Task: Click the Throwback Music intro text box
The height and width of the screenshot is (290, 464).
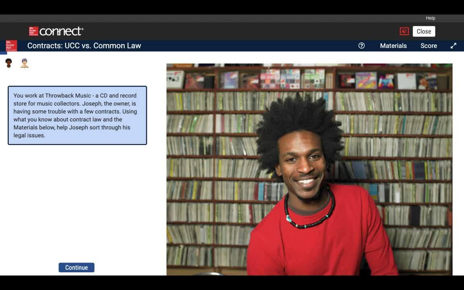Action: [77, 115]
